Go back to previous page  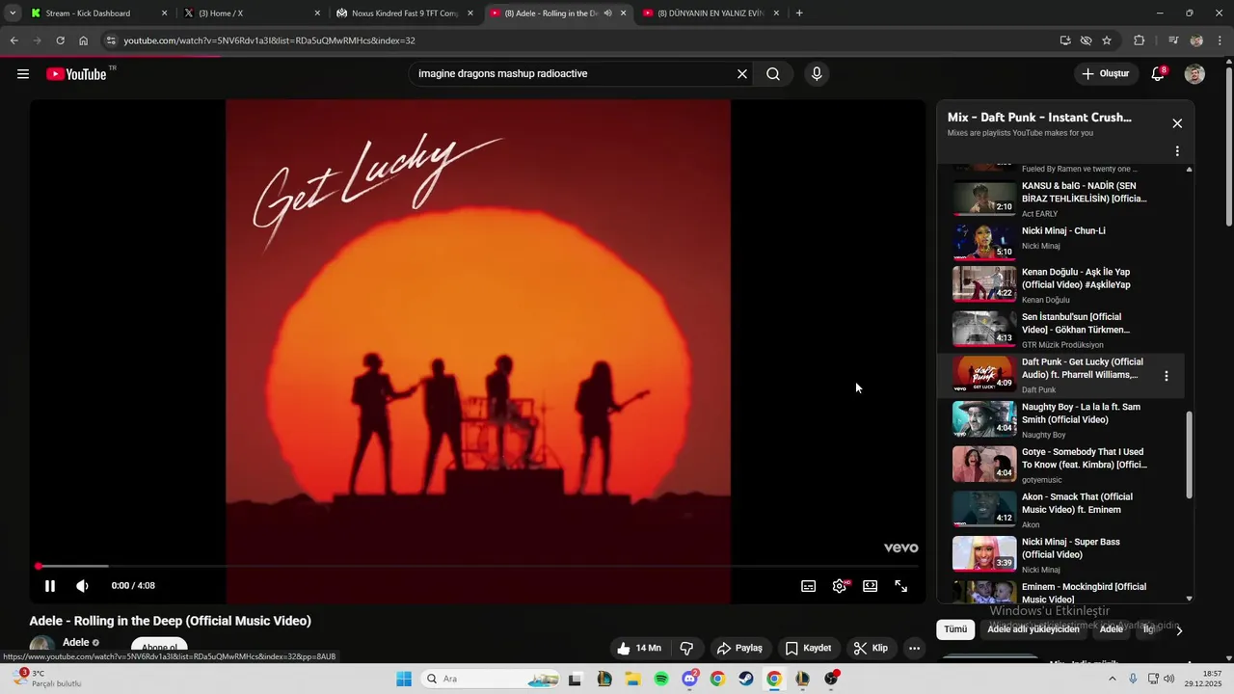[x=13, y=40]
